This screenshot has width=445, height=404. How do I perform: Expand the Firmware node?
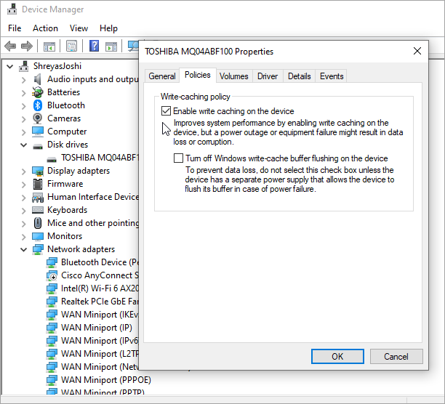24,185
